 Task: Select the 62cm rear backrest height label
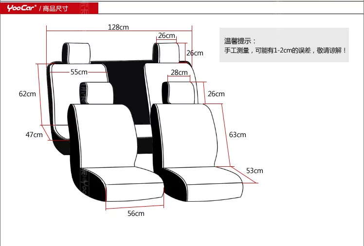(28, 94)
